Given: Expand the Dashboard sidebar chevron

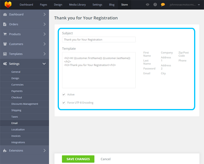Looking at the screenshot, I should click(x=45, y=14).
